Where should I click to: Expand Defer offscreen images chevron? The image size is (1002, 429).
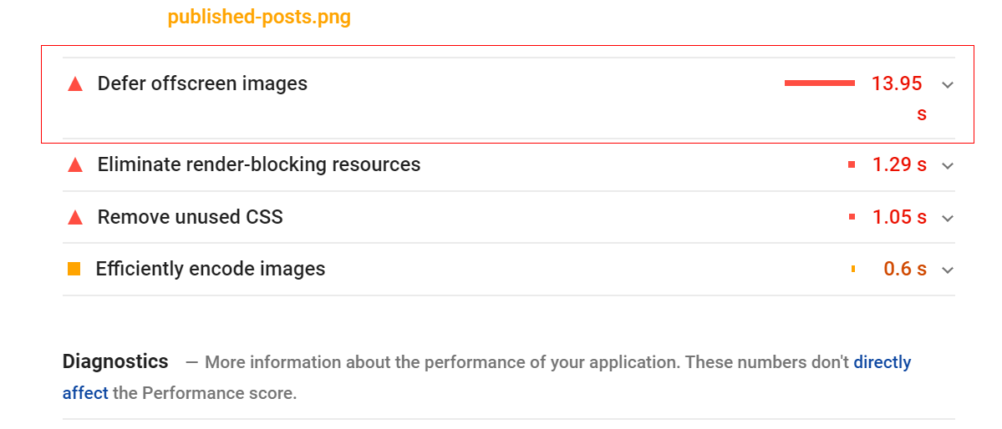coord(948,84)
